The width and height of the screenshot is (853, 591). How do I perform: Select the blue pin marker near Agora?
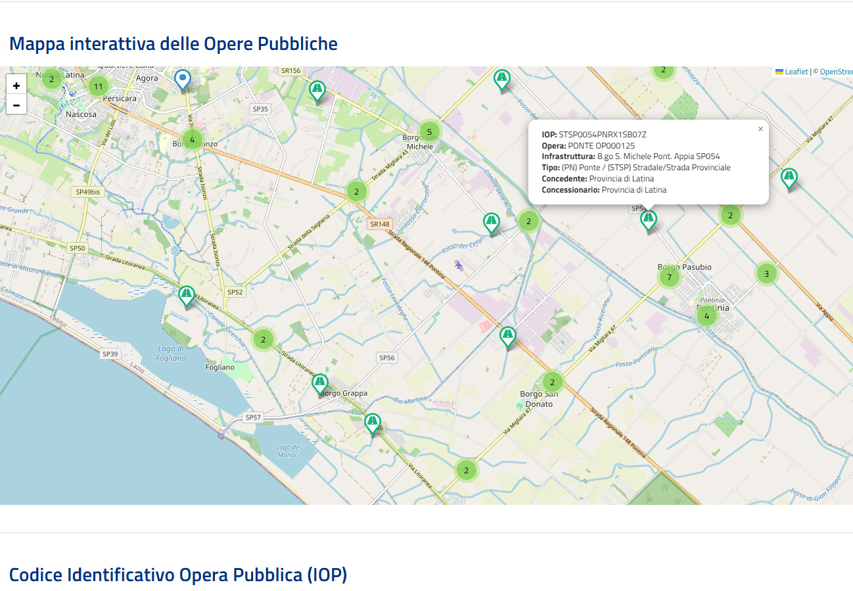coord(183,80)
